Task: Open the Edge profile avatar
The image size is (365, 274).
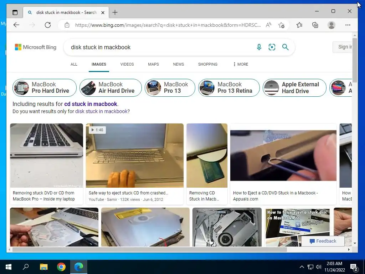Action: coord(331,25)
